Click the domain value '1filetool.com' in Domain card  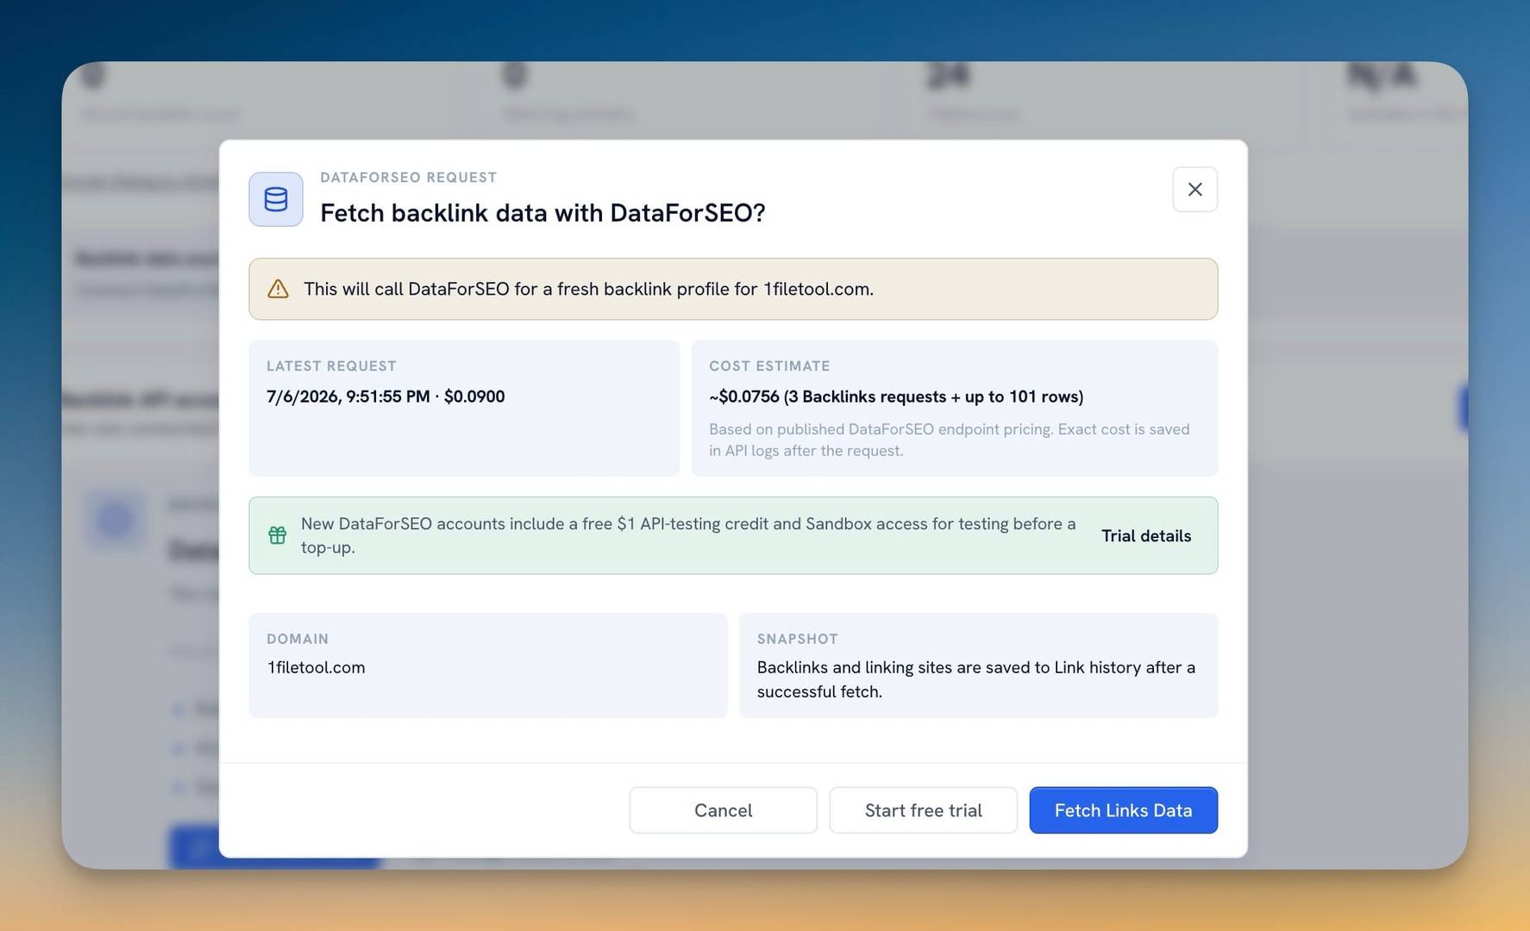coord(316,667)
